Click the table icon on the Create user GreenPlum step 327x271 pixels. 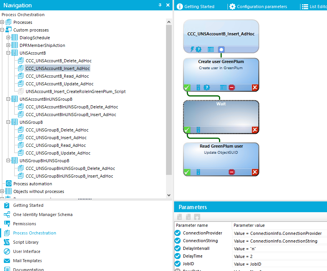[223, 87]
